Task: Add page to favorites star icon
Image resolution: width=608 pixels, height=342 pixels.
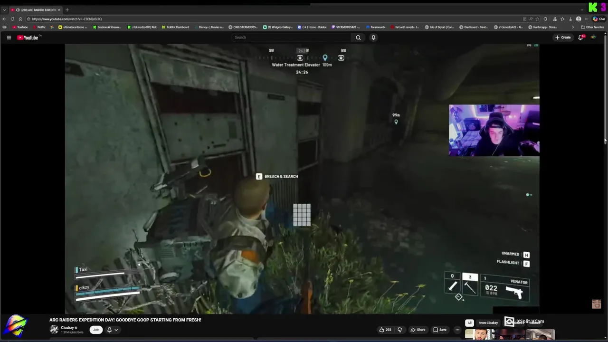Action: (538, 19)
